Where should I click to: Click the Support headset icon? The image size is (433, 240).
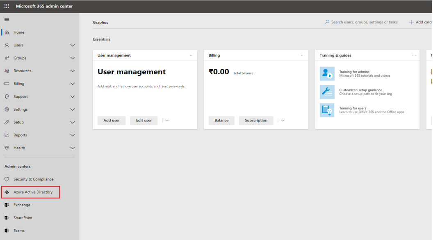(x=7, y=96)
